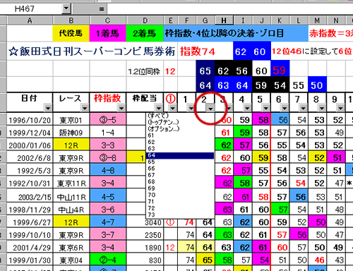This screenshot has width=353, height=271.
Task: Select 70 in the filter list
Action: [x=180, y=195]
